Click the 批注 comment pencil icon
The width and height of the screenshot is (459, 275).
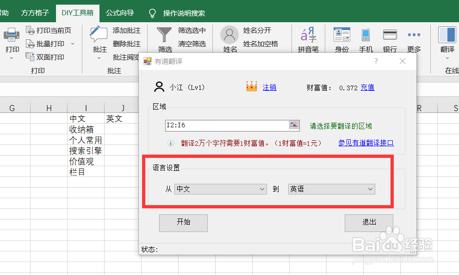pyautogui.click(x=99, y=35)
